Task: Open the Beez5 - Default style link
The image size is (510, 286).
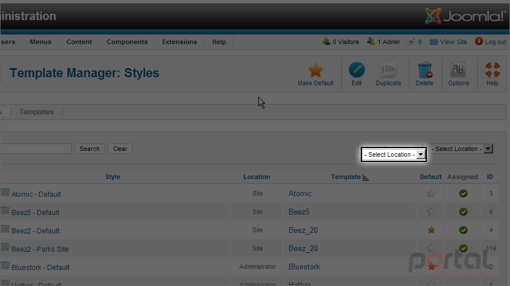Action: point(36,213)
